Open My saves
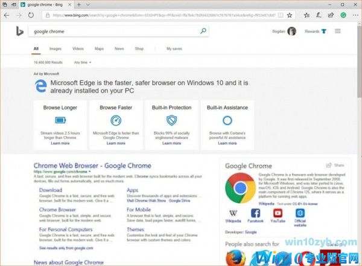The height and width of the screenshot is (266, 362). (x=174, y=48)
